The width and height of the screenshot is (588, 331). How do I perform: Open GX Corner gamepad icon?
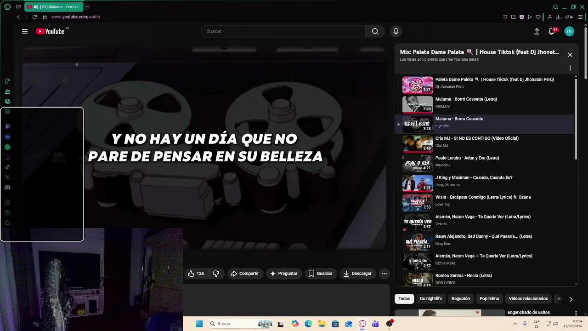point(18,7)
